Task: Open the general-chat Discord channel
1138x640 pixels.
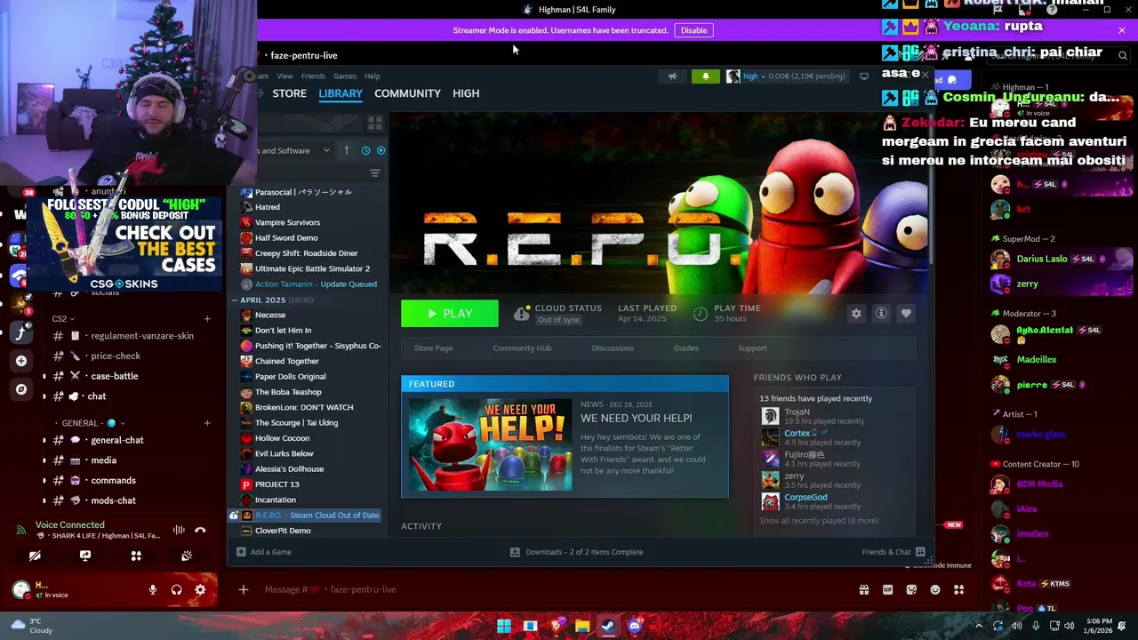Action: (x=117, y=440)
